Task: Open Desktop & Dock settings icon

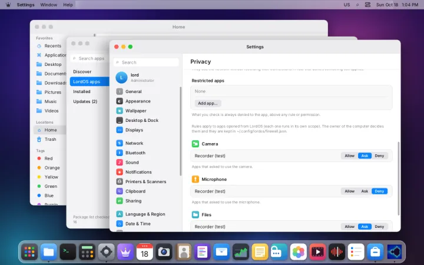Action: [x=119, y=120]
